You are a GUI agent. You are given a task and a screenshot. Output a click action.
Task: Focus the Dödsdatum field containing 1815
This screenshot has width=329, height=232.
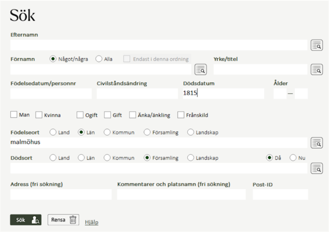(223, 93)
